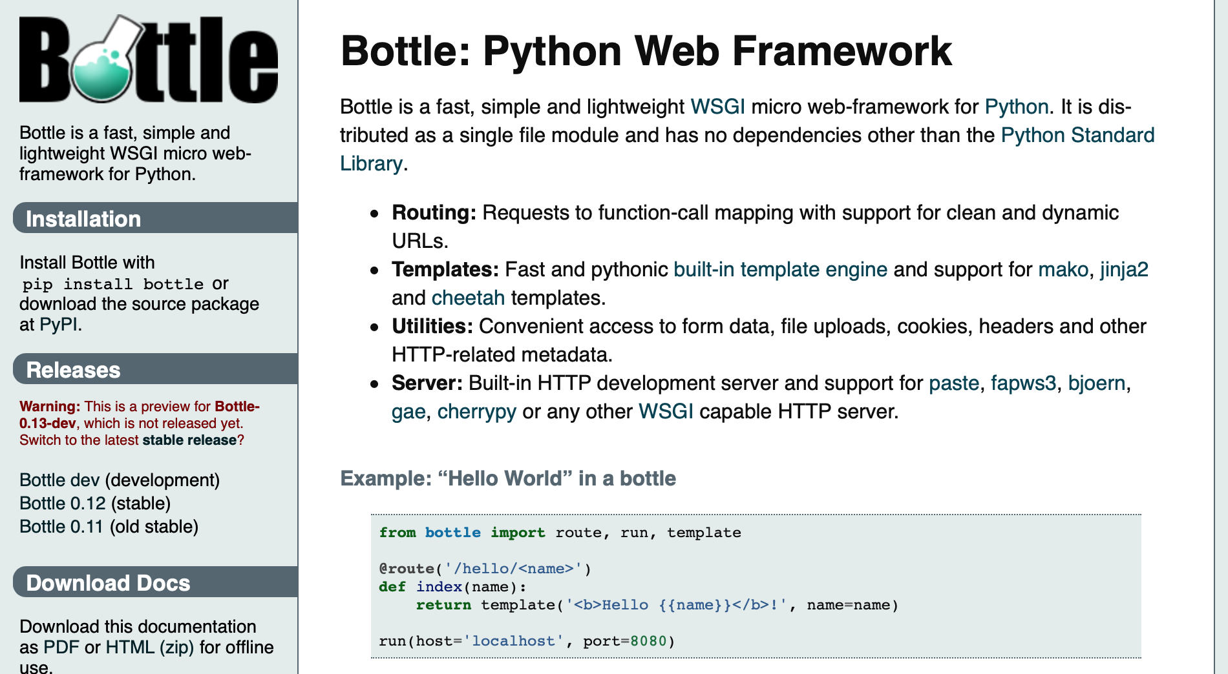Open the Python Standard Library link
Image resolution: width=1228 pixels, height=674 pixels.
click(1077, 135)
